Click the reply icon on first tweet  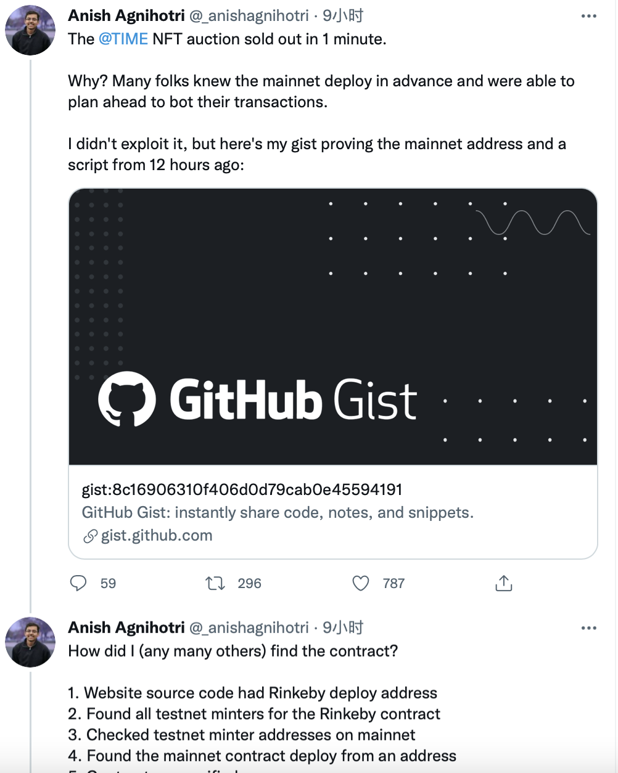click(x=78, y=583)
